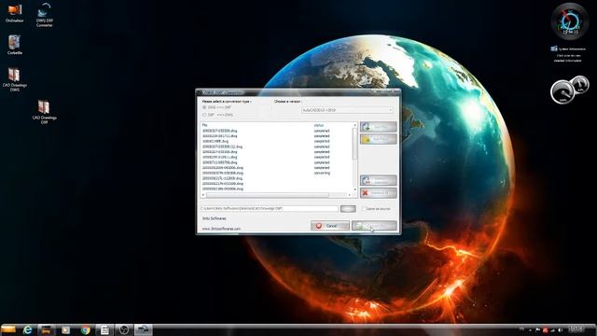This screenshot has width=597, height=336.
Task: Open the OBS taskbar icon
Action: [124, 329]
